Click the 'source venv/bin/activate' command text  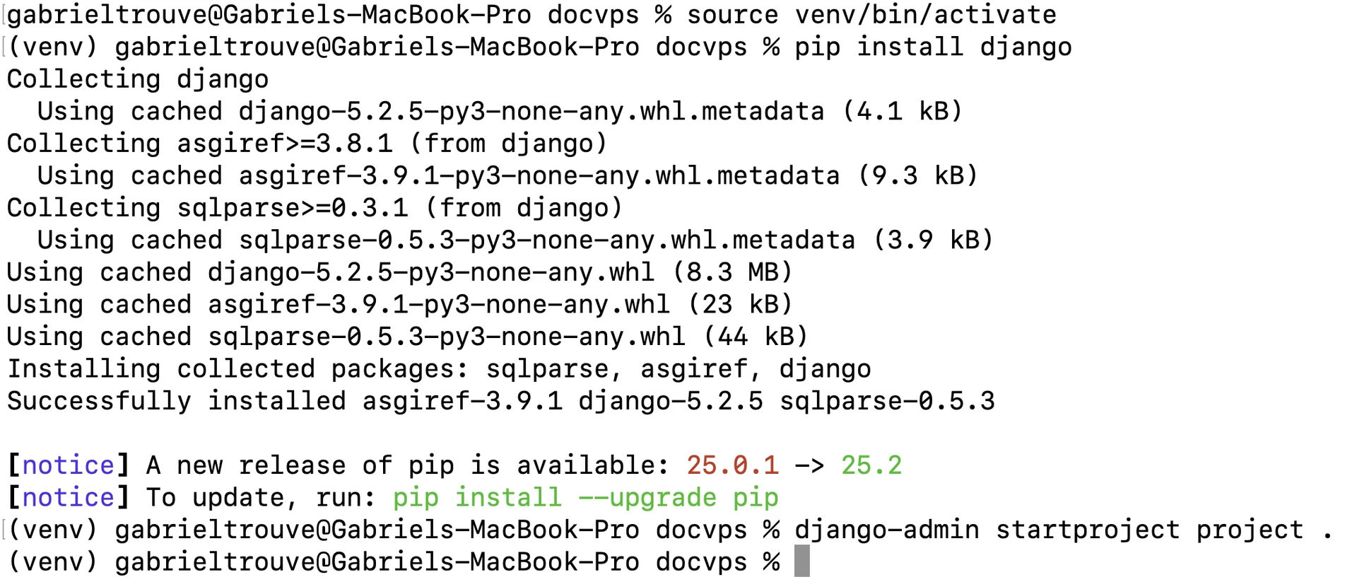coord(871,15)
